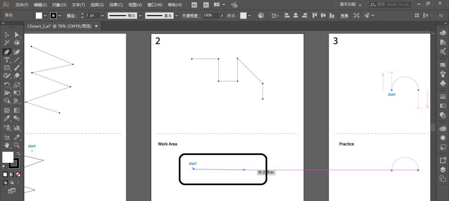Select the Symbol Sprayer tool
Viewport: 449px width, 201px height.
pos(7,128)
